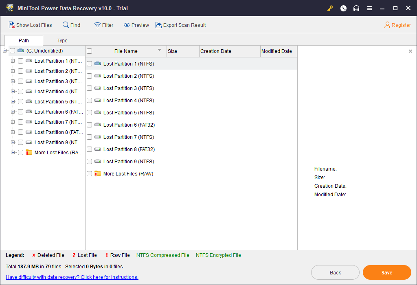The image size is (417, 285).
Task: Open the Filter funnel tool
Action: coord(97,25)
